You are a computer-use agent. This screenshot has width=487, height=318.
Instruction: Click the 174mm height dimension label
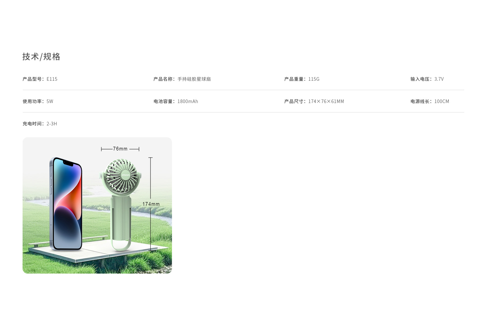(151, 204)
